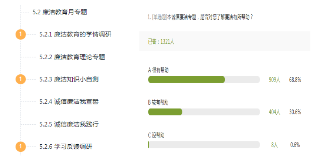Image resolution: width=313 pixels, height=158 pixels.
Task: Select option label A 很有帮助
Action: point(158,70)
